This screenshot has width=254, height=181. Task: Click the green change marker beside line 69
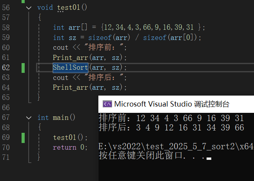(23, 138)
